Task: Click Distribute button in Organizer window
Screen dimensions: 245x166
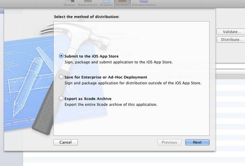Action: pyautogui.click(x=231, y=40)
